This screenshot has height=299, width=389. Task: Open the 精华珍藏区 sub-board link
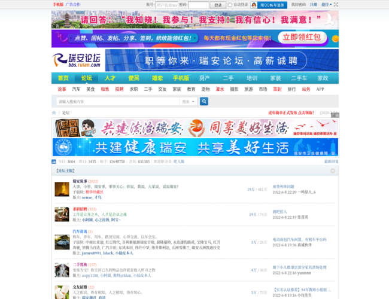[95, 192]
